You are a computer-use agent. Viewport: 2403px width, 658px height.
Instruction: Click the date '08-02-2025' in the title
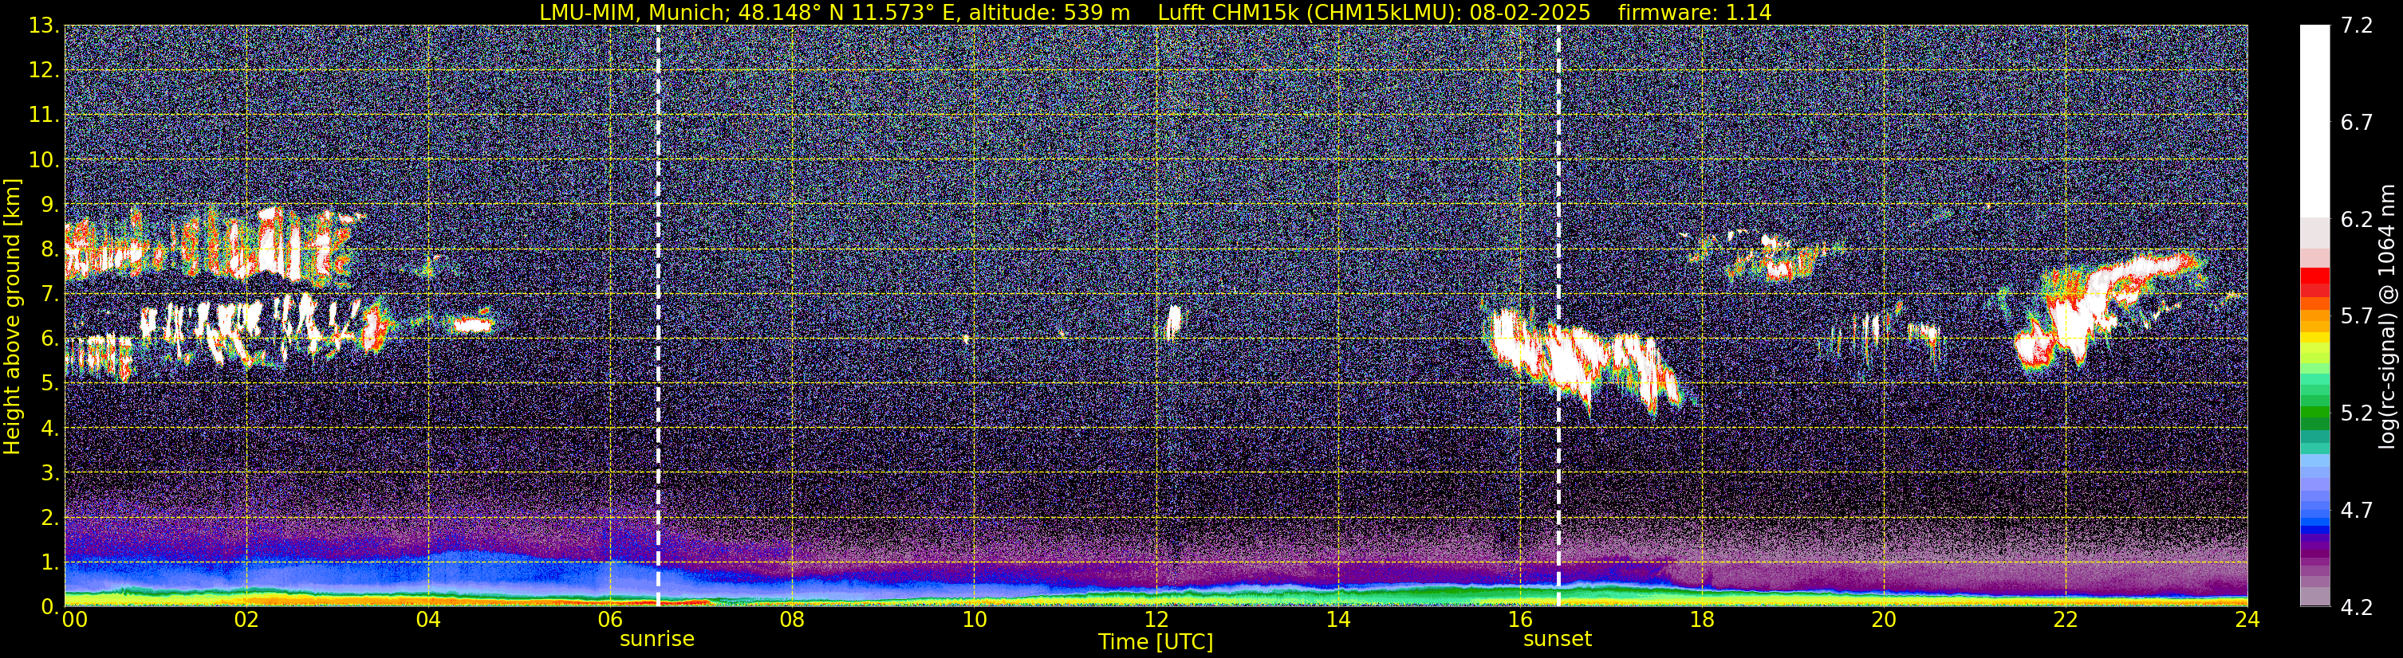point(1530,12)
